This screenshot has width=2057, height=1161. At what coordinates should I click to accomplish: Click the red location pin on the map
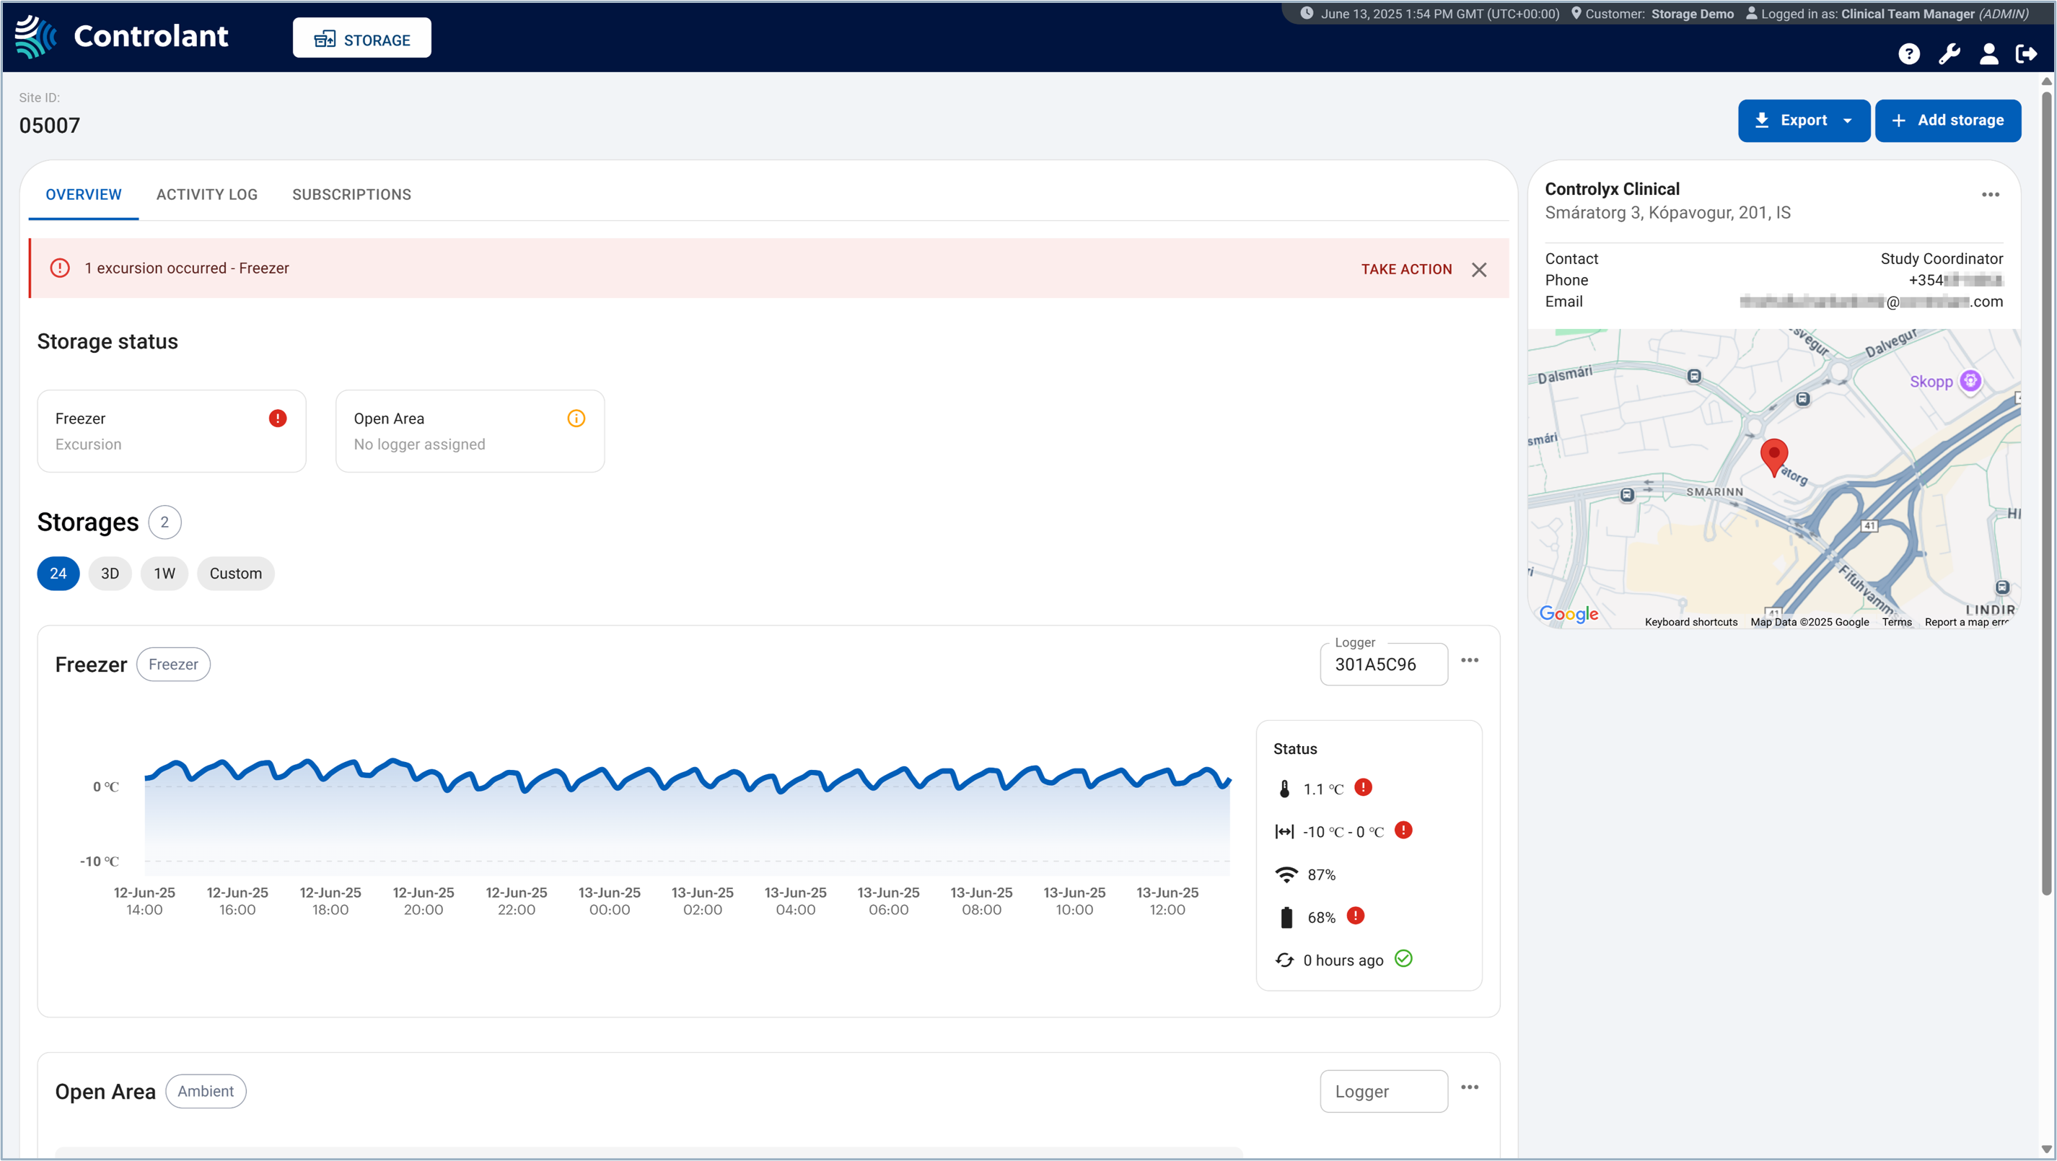(x=1773, y=457)
